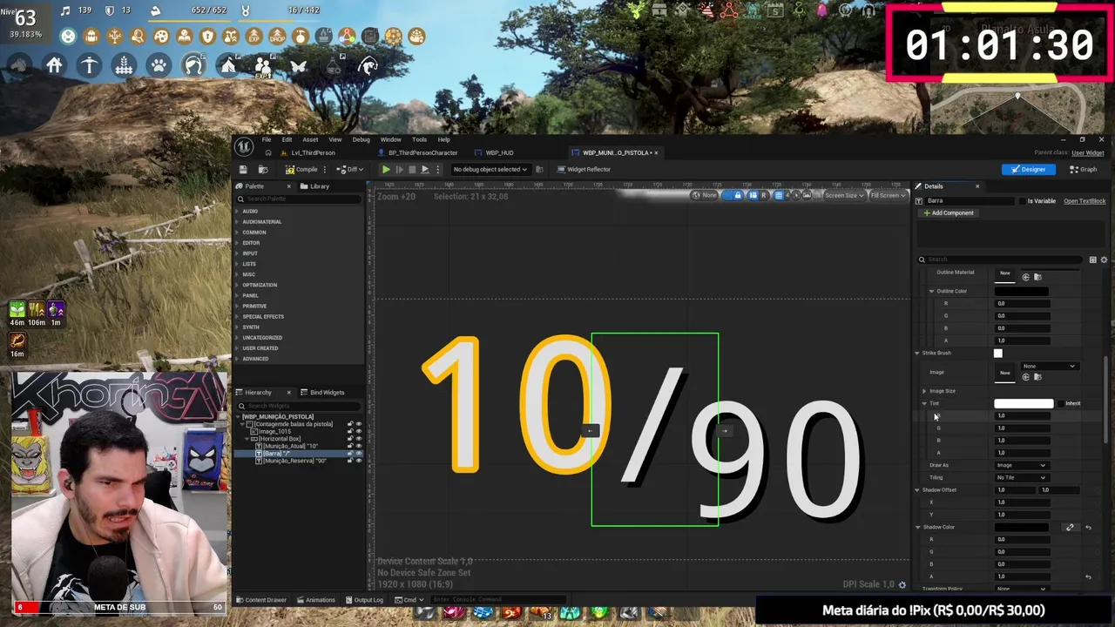This screenshot has width=1115, height=627.
Task: Open the Library tab
Action: tap(314, 186)
